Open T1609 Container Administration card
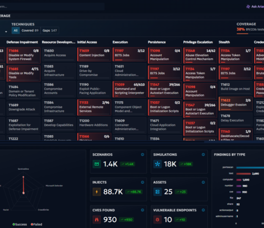The image size is (264, 228). tap(130, 125)
